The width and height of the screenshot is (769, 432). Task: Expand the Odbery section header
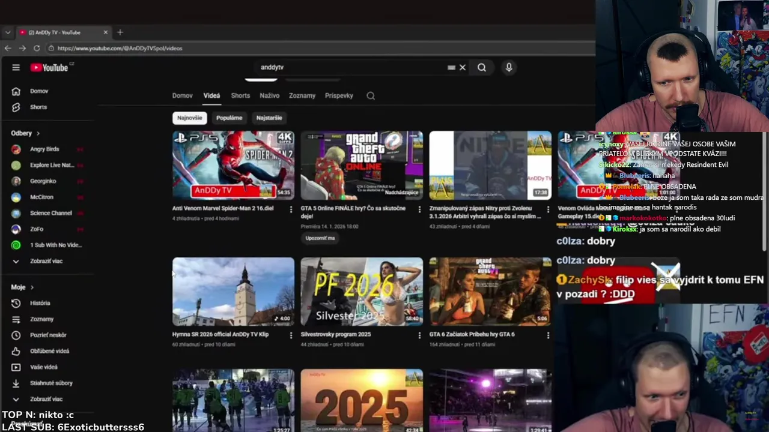[x=25, y=133]
